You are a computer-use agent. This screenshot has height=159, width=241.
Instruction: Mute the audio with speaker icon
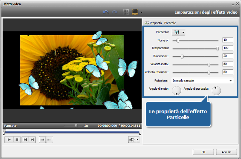tap(131, 139)
